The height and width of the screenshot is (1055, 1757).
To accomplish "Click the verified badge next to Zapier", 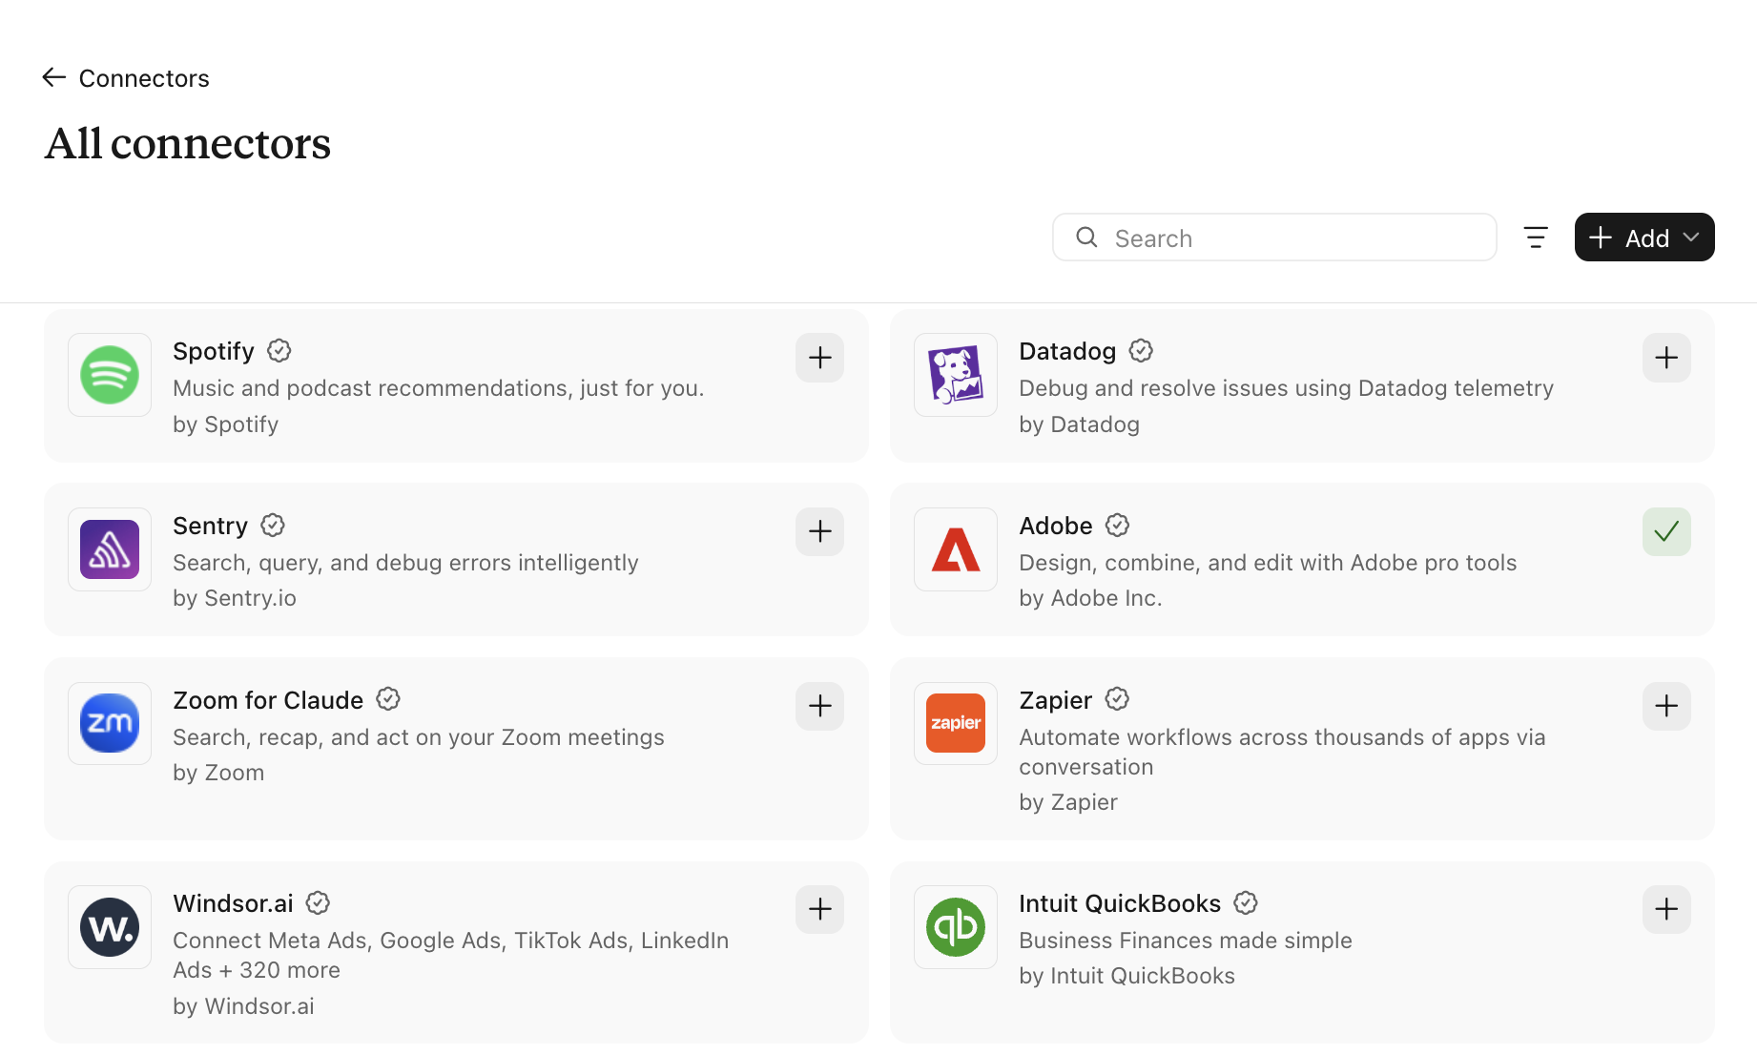I will (x=1117, y=699).
